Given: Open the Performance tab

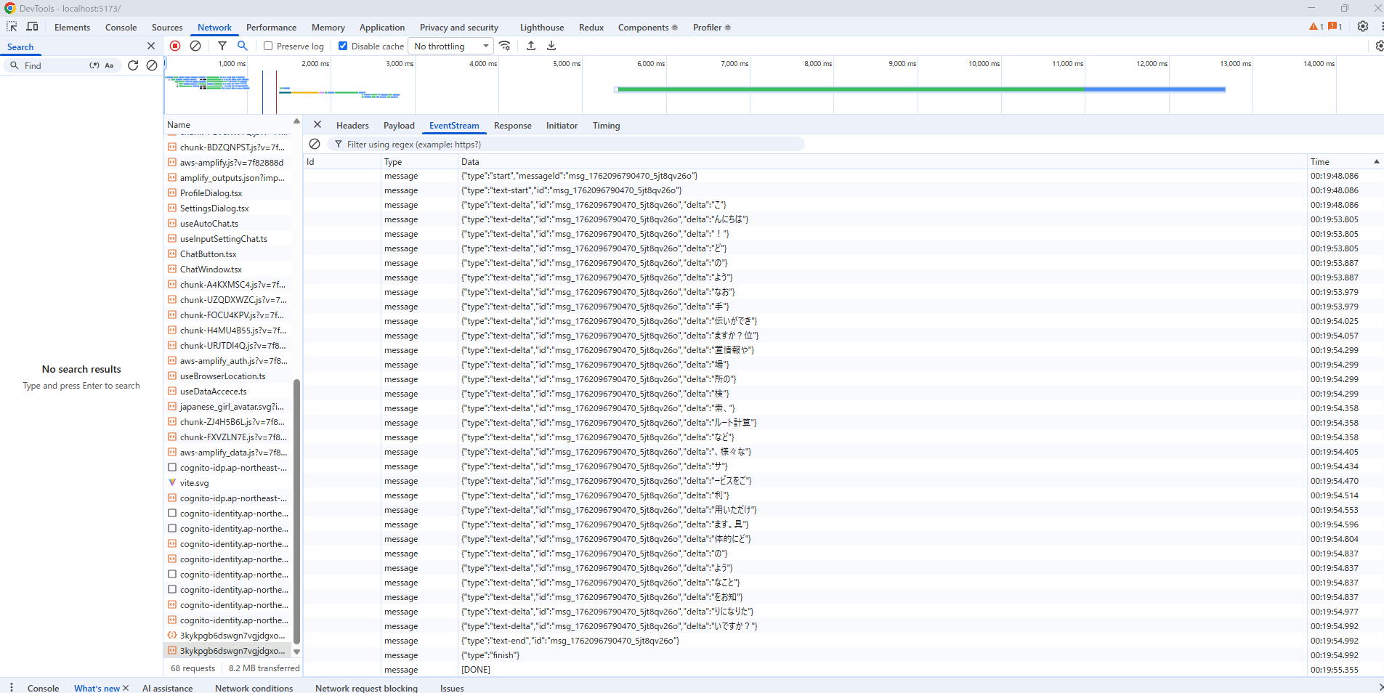Looking at the screenshot, I should (x=271, y=28).
